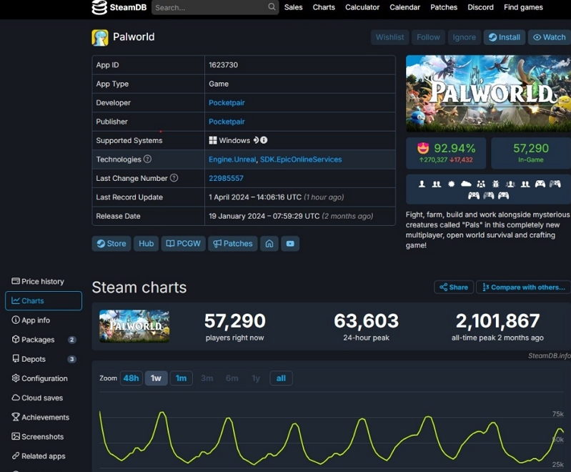Click the Palworld header banner image

pos(488,93)
